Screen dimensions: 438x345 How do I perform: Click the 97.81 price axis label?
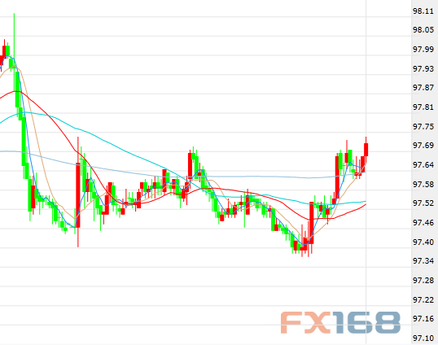pyautogui.click(x=423, y=107)
